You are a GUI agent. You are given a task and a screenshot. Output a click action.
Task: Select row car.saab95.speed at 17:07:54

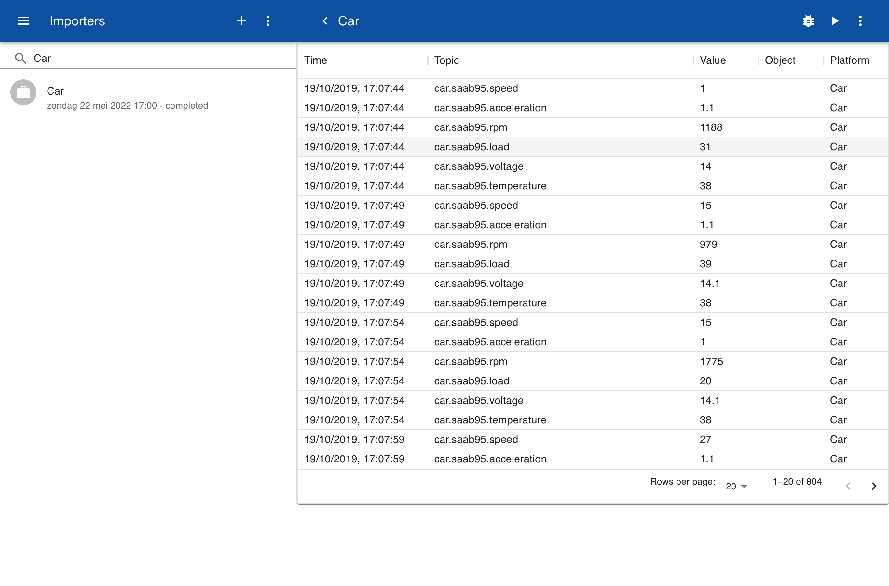(x=593, y=322)
